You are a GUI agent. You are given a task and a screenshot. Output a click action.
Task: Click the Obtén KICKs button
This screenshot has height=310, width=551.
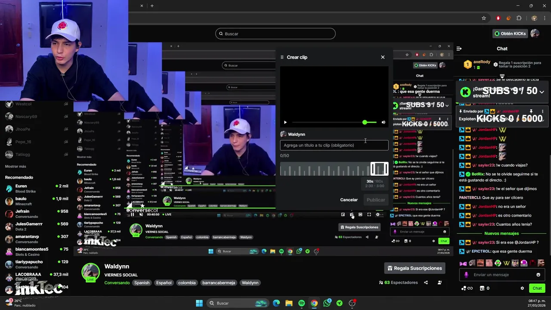tap(510, 34)
